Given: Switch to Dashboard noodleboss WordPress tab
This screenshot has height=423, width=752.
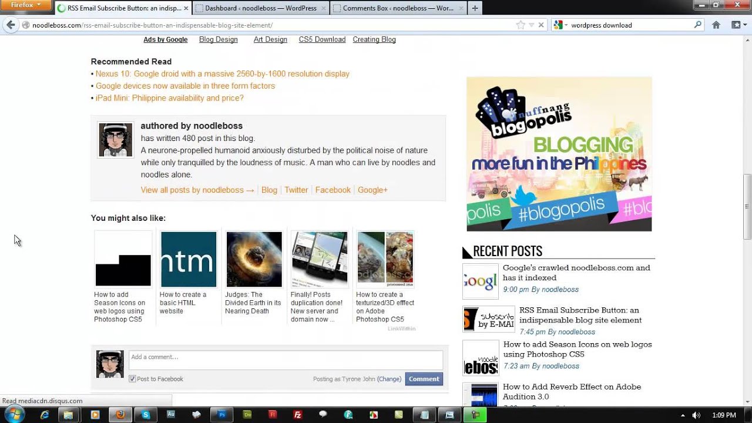Looking at the screenshot, I should pos(261,8).
